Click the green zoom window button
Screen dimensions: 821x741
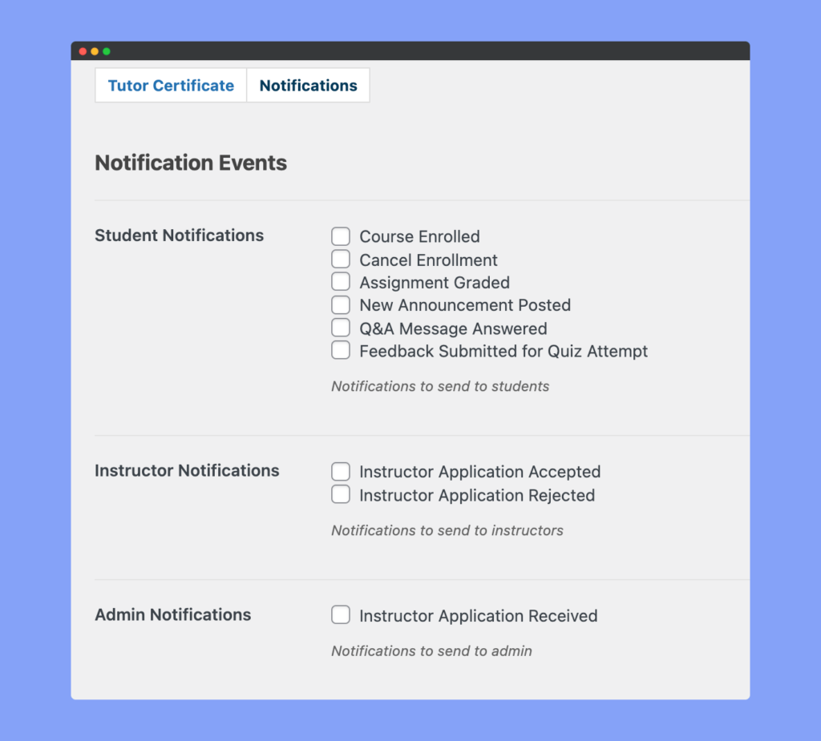(x=107, y=50)
